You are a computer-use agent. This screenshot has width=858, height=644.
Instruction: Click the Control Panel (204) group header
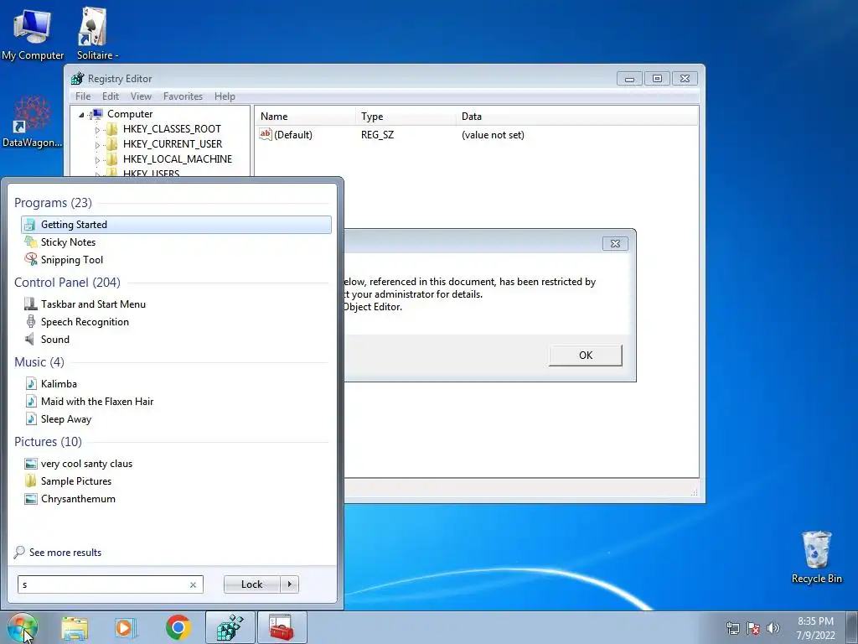point(67,283)
